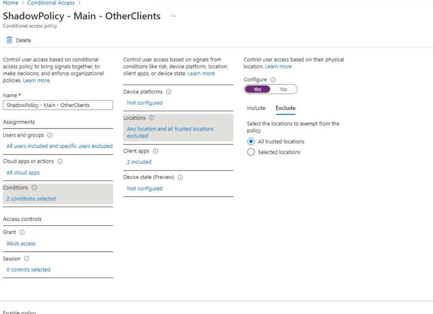This screenshot has width=433, height=314.
Task: Switch to the Include tab
Action: pyautogui.click(x=256, y=108)
